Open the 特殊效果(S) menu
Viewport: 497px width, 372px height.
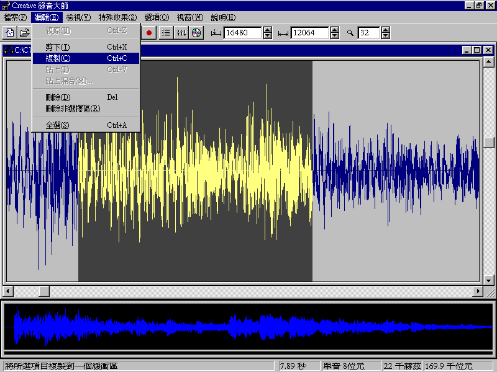point(117,17)
